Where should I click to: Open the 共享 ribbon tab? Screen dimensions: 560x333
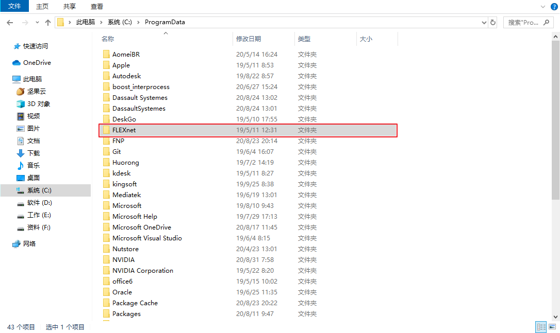tap(70, 6)
